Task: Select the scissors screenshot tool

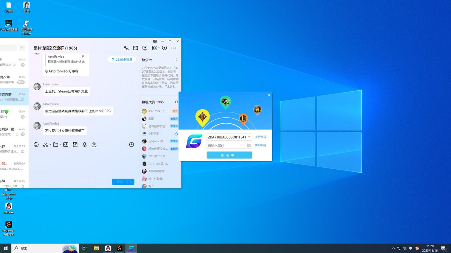Action: [45, 144]
